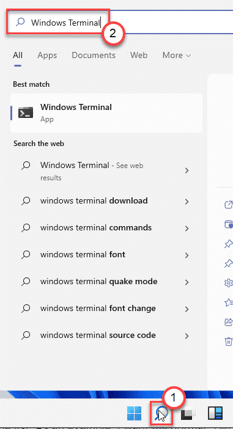Expand the More filter dropdown

177,55
